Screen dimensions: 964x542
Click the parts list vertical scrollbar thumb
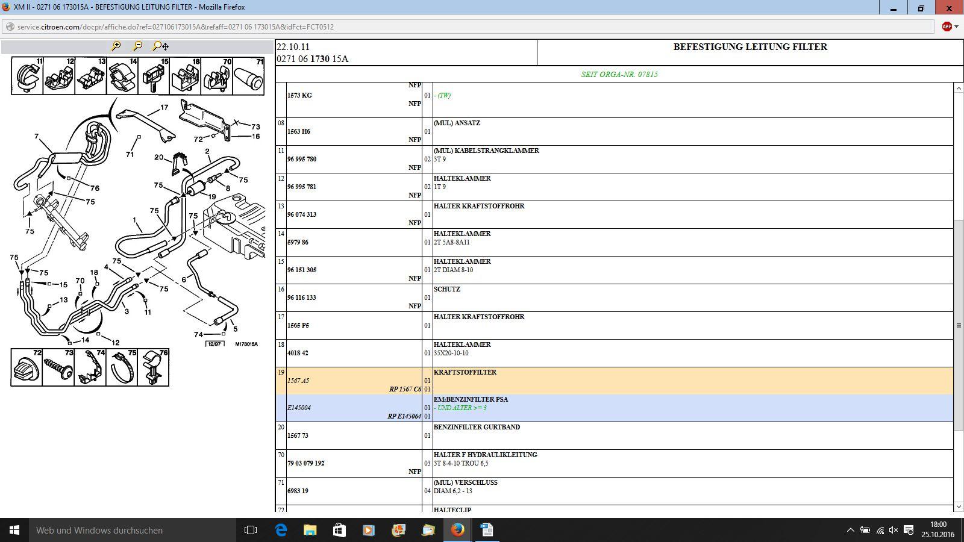[x=959, y=325]
